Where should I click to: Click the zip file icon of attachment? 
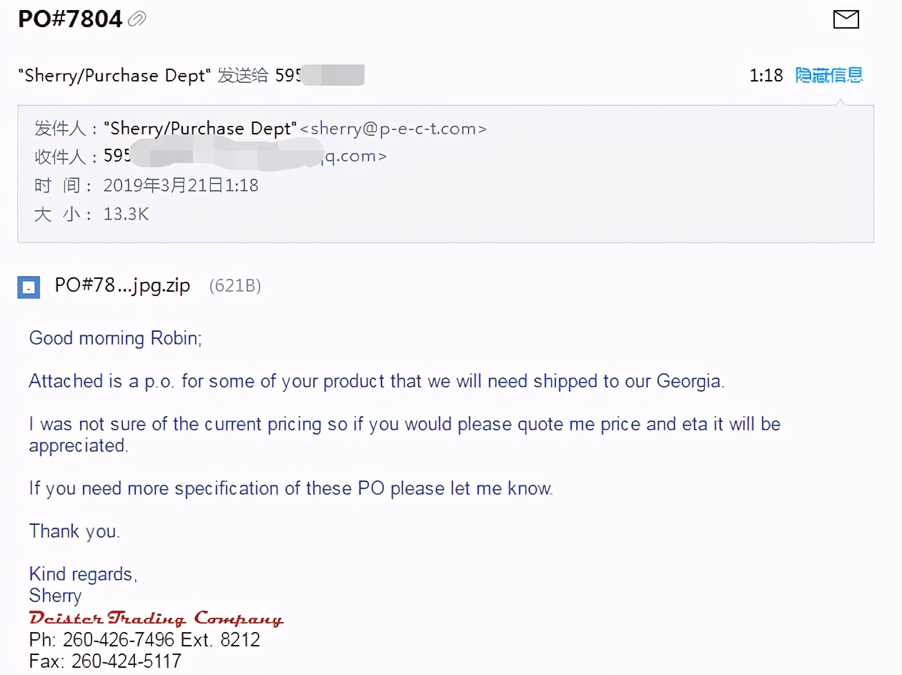(x=29, y=287)
